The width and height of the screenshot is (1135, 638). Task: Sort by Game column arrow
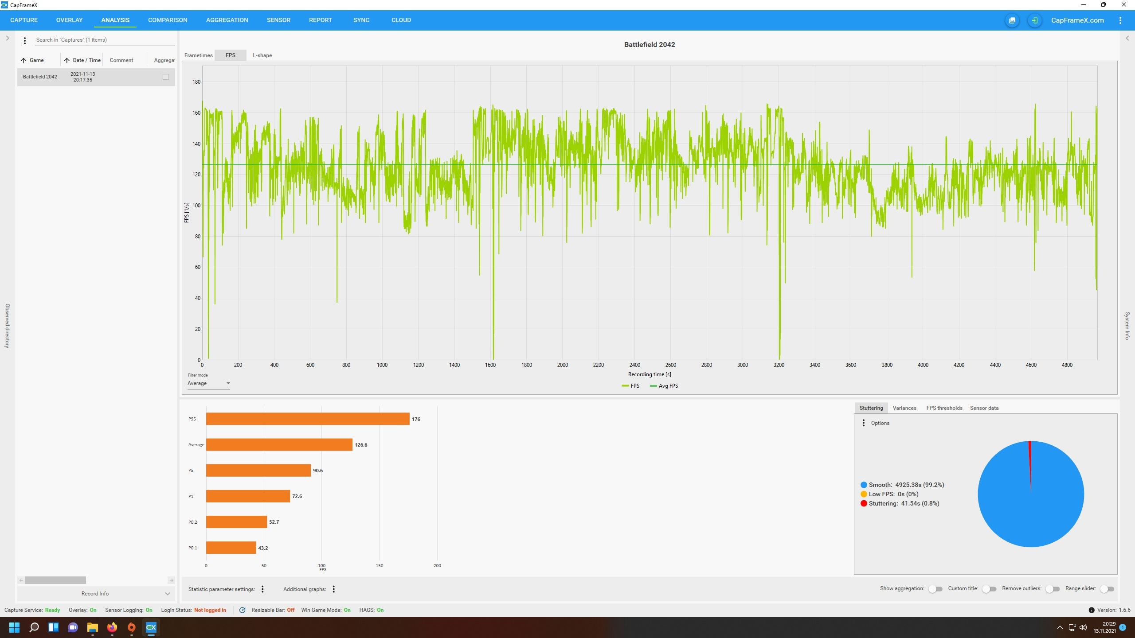23,60
